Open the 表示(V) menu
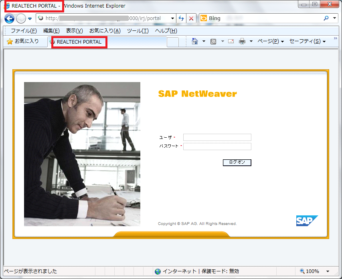This screenshot has height=279, width=342. [75, 31]
